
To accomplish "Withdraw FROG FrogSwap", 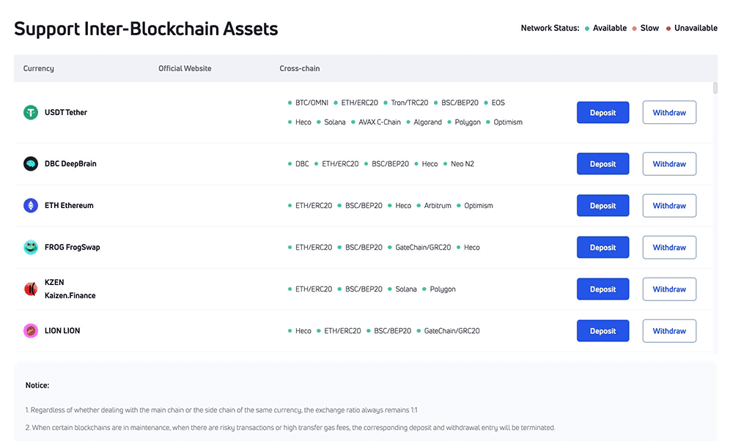I will point(669,248).
